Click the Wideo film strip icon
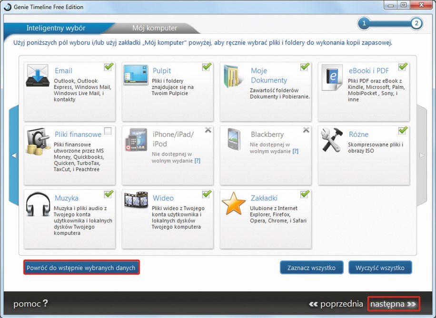Viewport: 436px width, 318px height. 136,200
